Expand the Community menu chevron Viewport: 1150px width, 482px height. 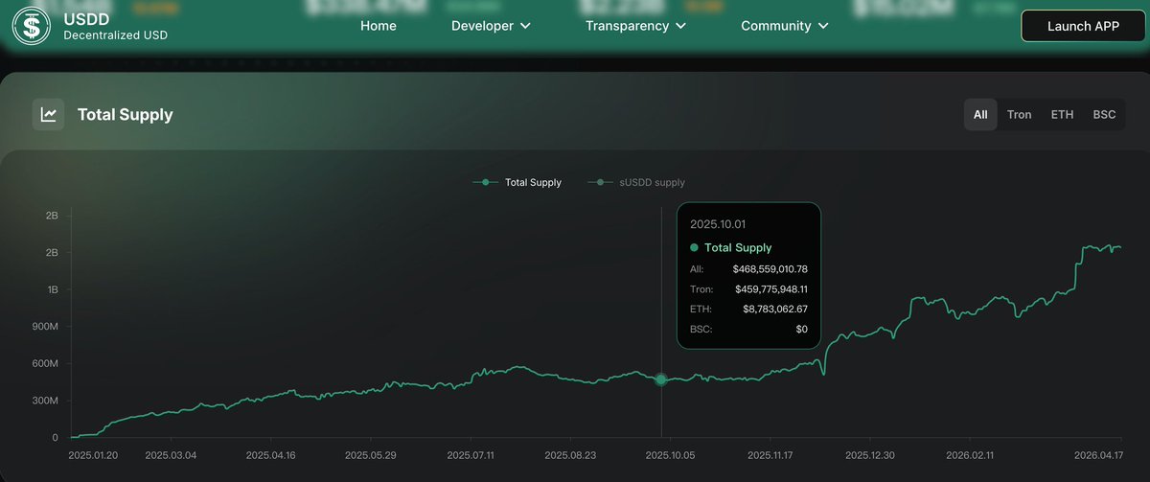(x=822, y=27)
